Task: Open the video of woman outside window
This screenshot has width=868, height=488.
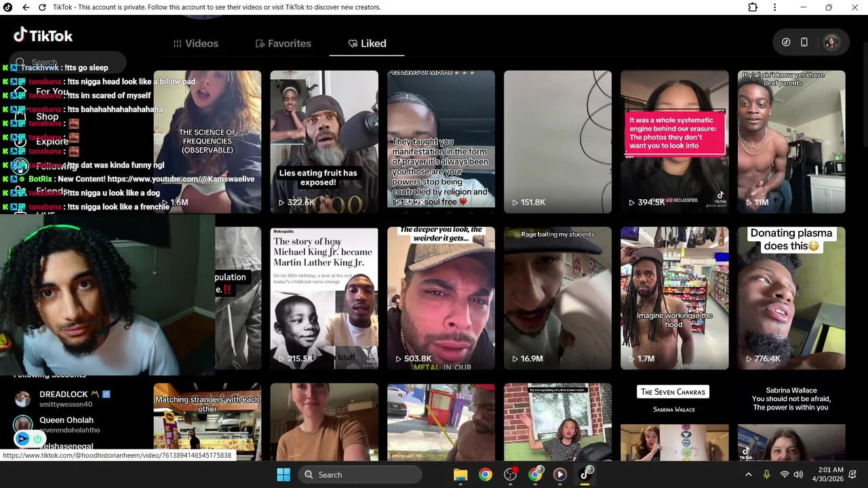Action: [x=557, y=422]
